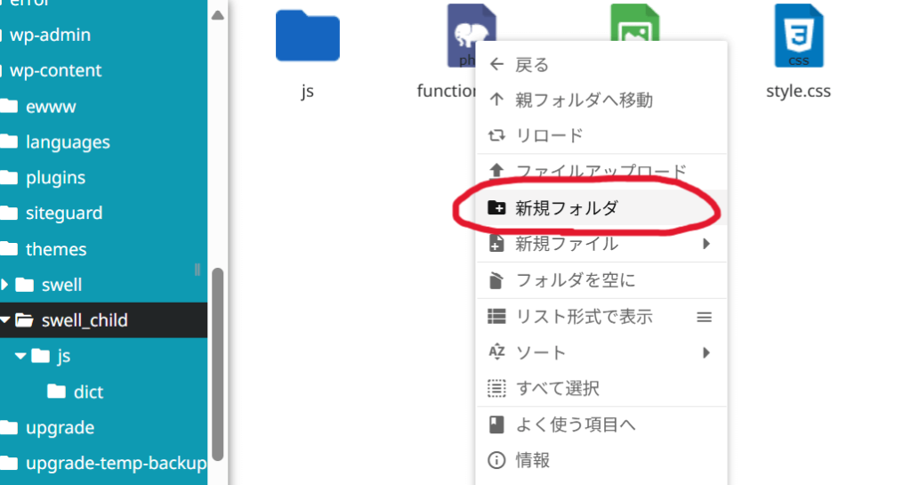Collapse the swell_child tree node
The image size is (911, 485).
click(5, 320)
